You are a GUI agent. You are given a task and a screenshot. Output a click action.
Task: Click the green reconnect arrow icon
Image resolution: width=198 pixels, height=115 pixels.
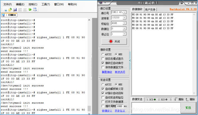(30, 9)
